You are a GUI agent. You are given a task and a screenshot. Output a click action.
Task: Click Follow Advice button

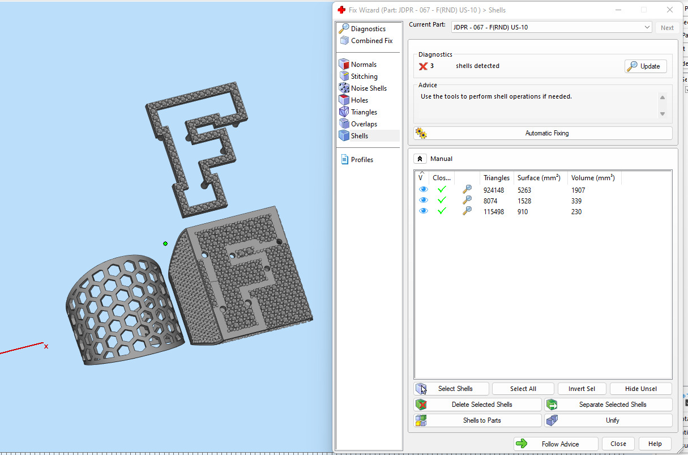pyautogui.click(x=555, y=444)
